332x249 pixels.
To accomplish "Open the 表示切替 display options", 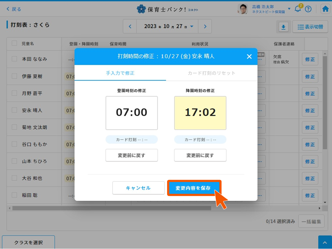I will (x=310, y=27).
